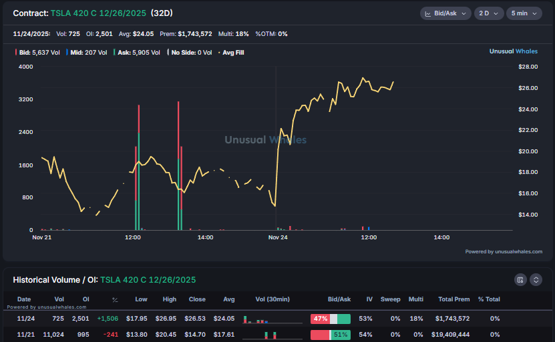The image size is (555, 342).
Task: Sort table by the IV column
Action: click(x=369, y=299)
